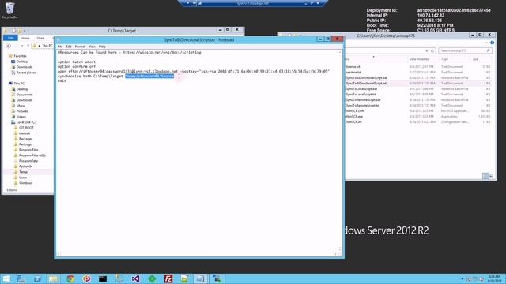
Task: Open the Recycle Bin on the desktop
Action: click(10, 10)
